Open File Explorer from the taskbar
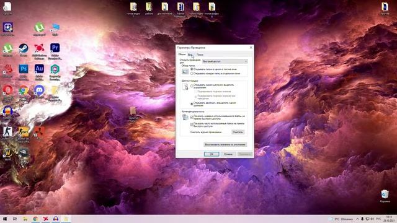Screen dimensions: 397x223 point(25,219)
